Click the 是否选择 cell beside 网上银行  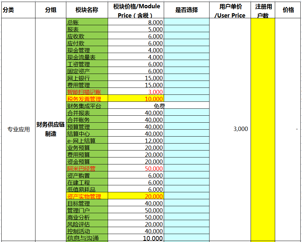coord(186,78)
